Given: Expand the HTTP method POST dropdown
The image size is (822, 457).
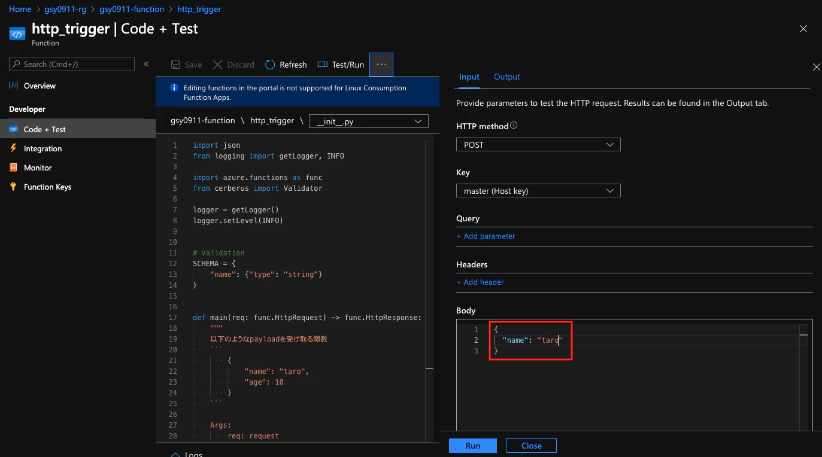Looking at the screenshot, I should (538, 145).
